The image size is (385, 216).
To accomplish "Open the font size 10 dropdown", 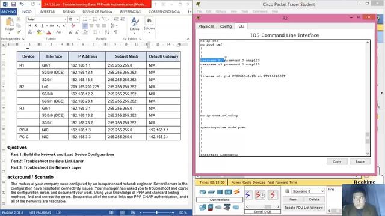I will point(78,19).
